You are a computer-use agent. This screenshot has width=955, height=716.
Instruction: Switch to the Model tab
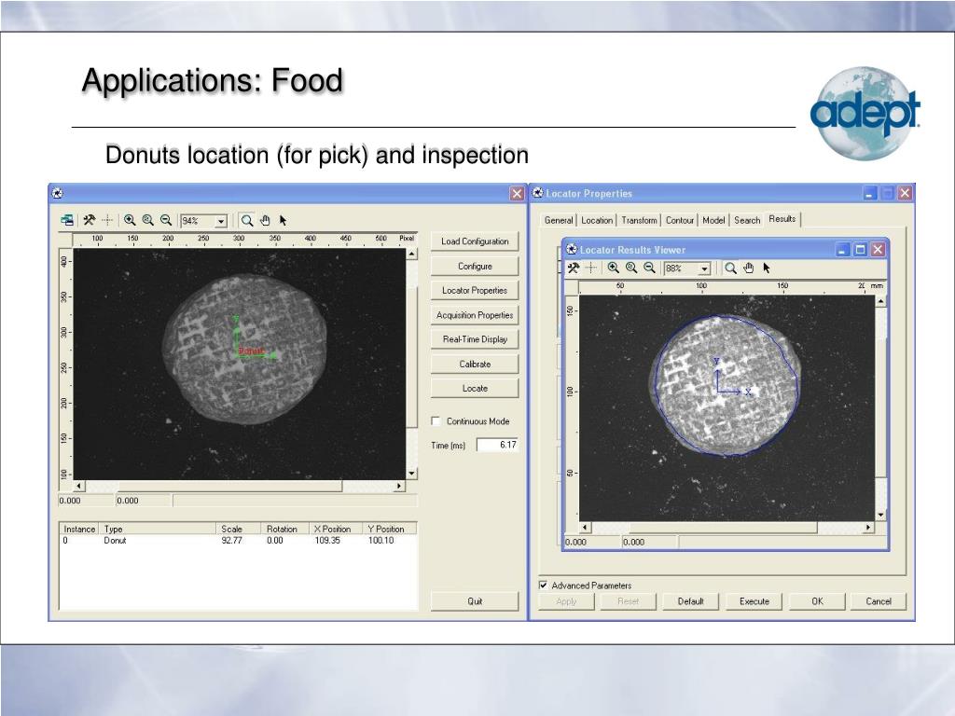tap(713, 220)
